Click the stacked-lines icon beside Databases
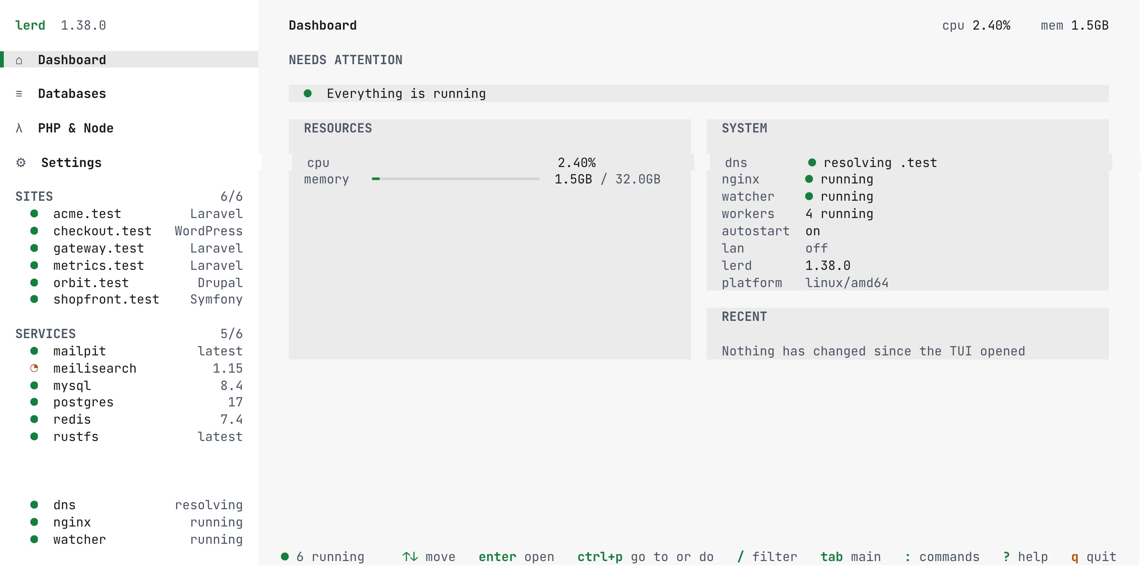This screenshot has width=1141, height=566. pos(19,94)
